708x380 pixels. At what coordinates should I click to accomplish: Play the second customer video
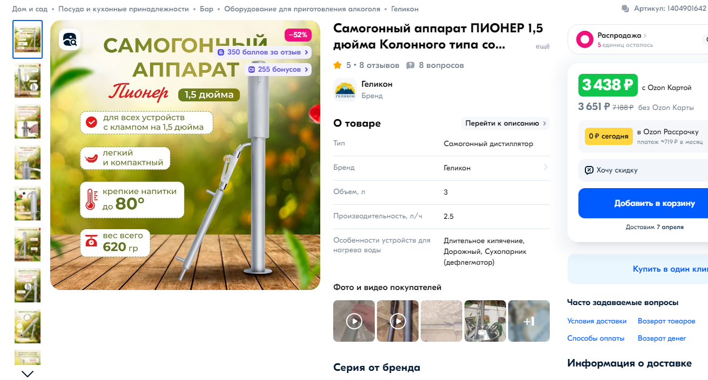[x=397, y=321]
